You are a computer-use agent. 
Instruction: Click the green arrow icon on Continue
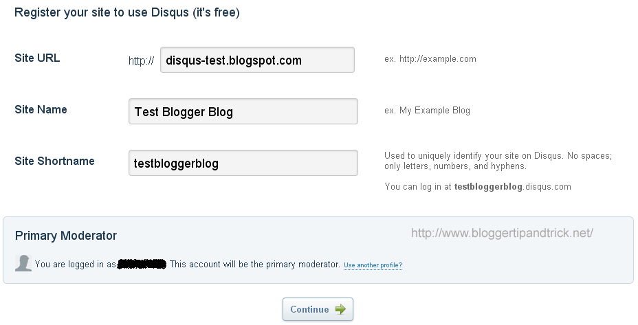coord(340,309)
